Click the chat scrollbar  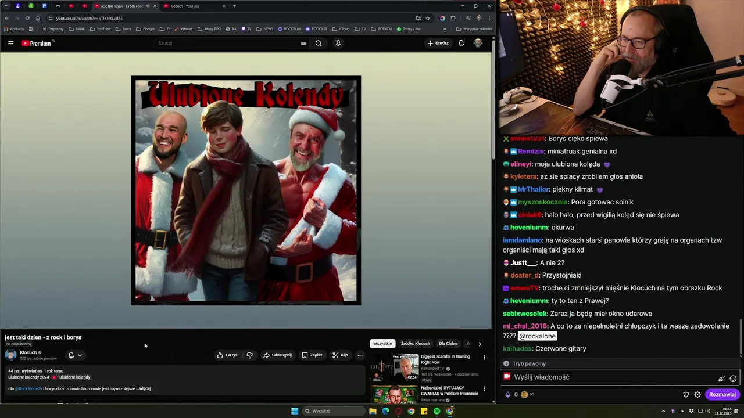[741, 337]
